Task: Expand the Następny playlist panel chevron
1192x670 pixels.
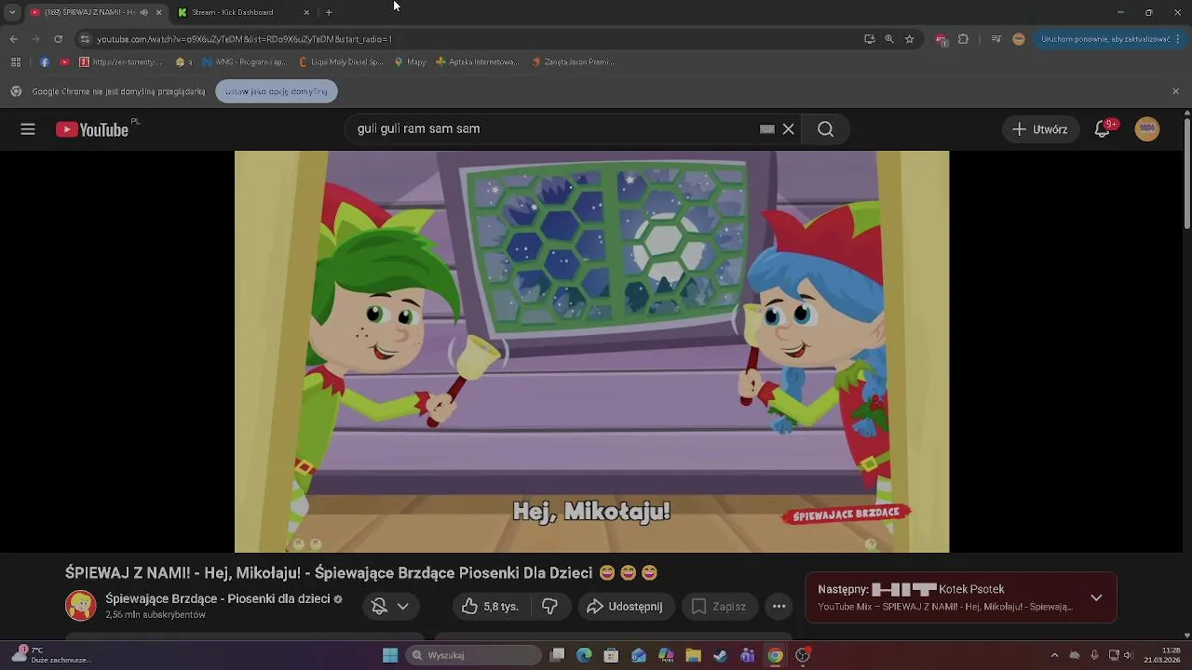Action: [1096, 597]
